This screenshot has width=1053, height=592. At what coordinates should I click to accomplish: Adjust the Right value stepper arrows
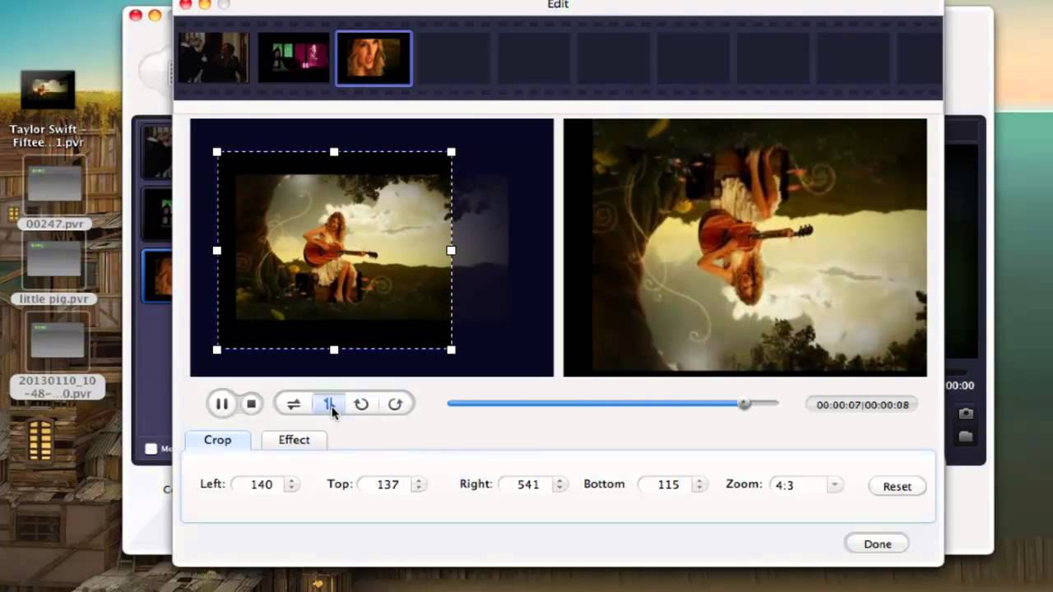click(x=559, y=484)
